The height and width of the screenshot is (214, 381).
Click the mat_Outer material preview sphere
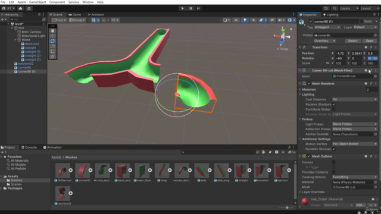[305, 201]
